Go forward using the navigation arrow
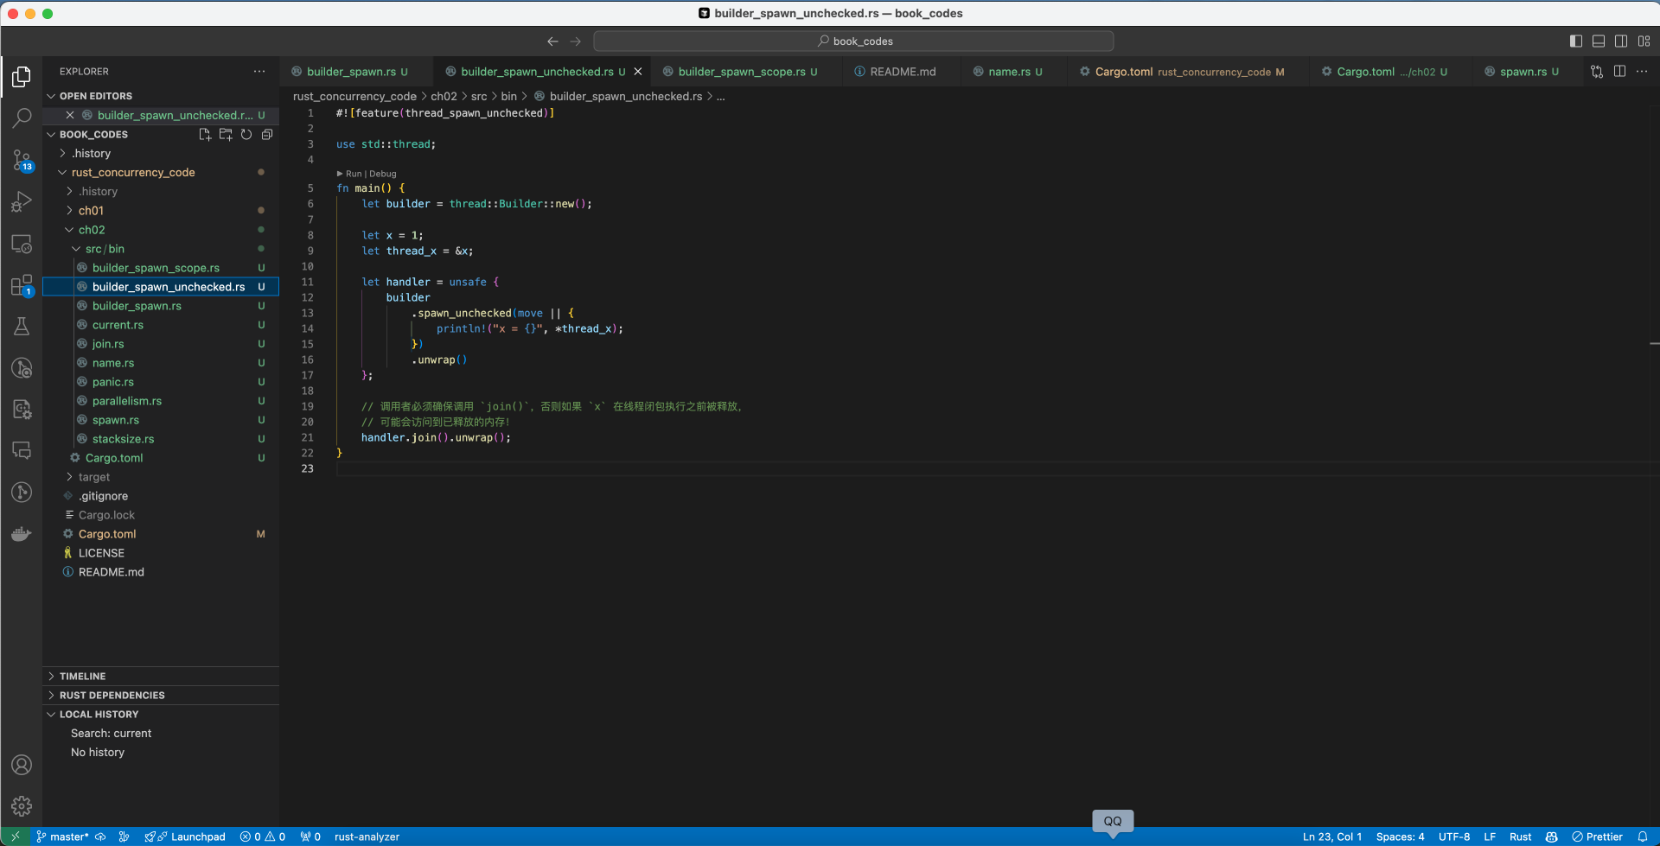This screenshot has width=1660, height=846. (576, 41)
